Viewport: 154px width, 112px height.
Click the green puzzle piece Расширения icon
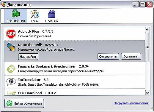[x=16, y=14]
